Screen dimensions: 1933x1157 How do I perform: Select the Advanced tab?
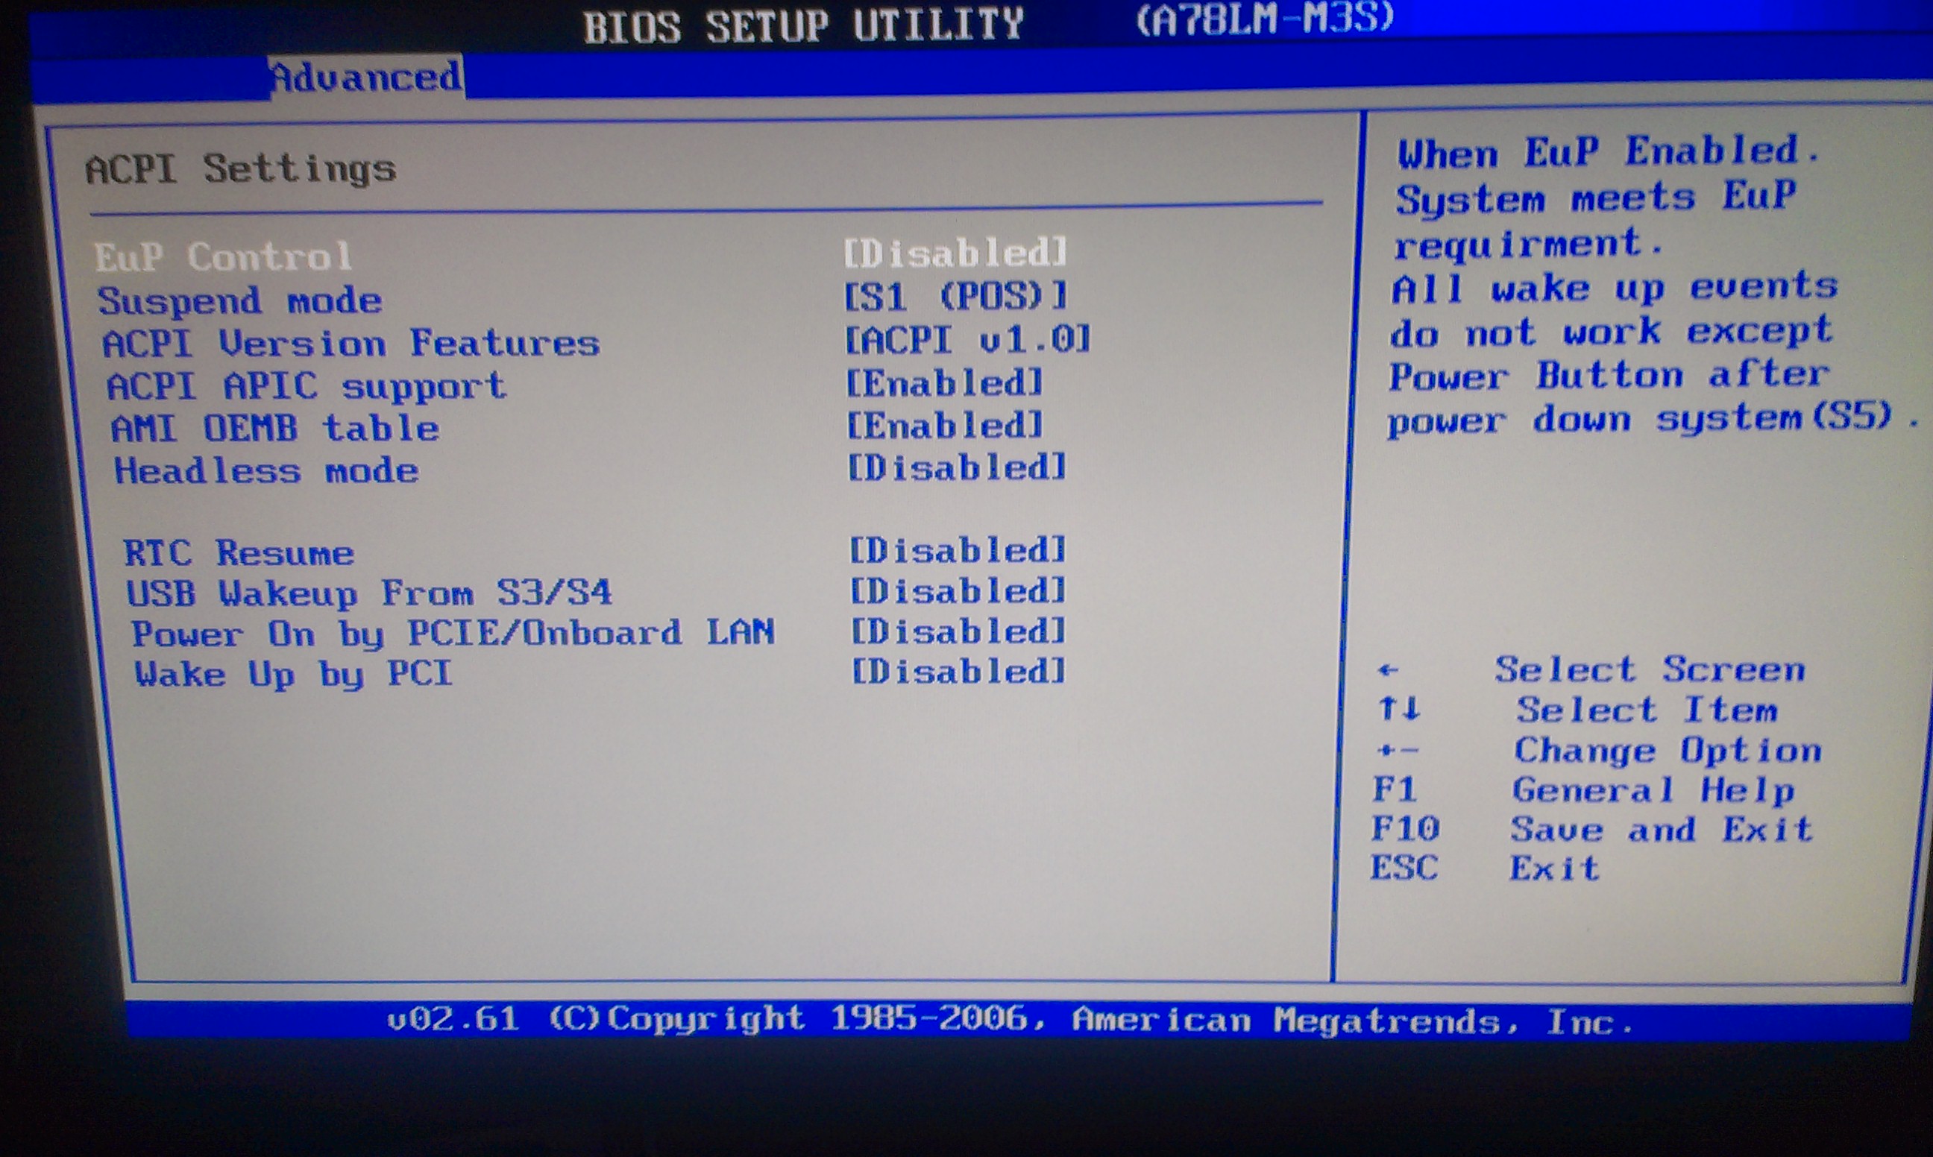[x=365, y=78]
